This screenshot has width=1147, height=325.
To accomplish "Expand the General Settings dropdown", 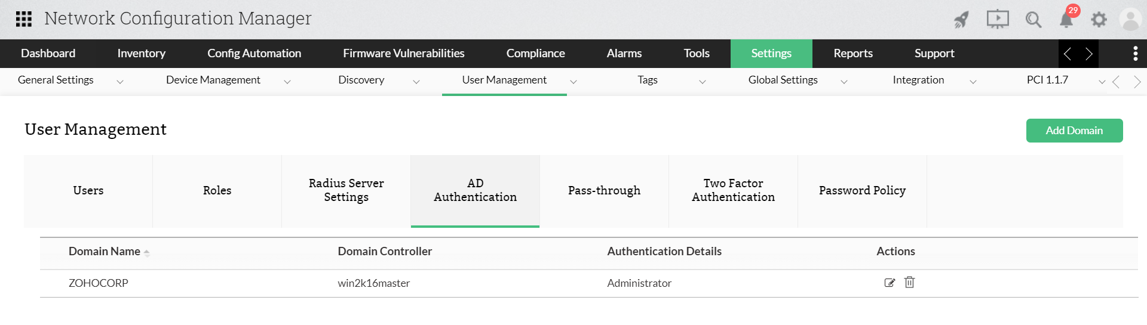I will coord(120,82).
